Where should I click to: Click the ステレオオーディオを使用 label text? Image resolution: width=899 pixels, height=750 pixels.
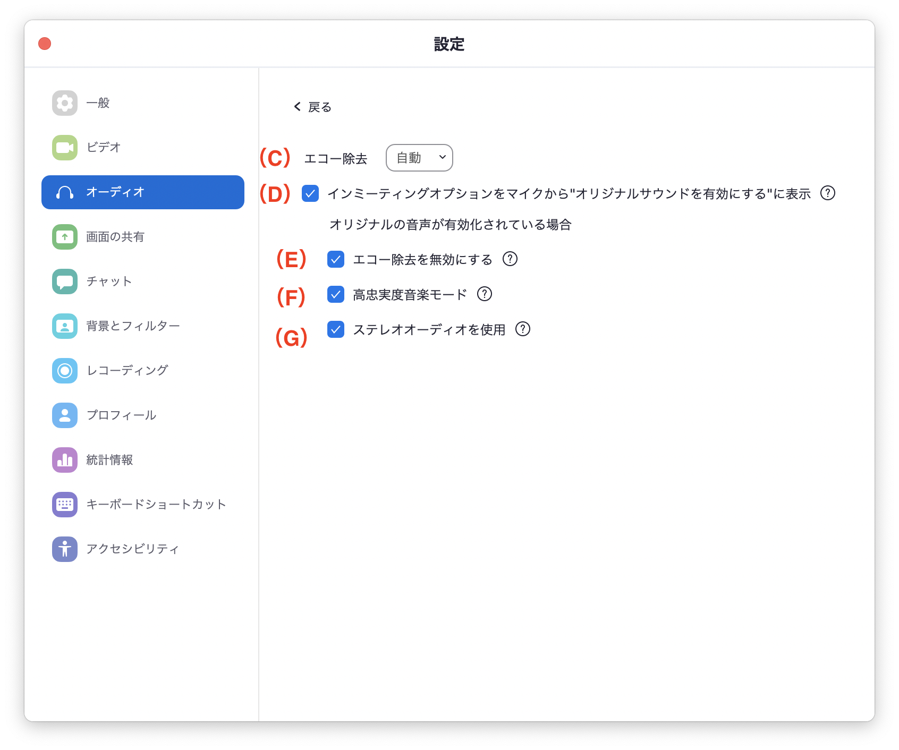click(429, 330)
